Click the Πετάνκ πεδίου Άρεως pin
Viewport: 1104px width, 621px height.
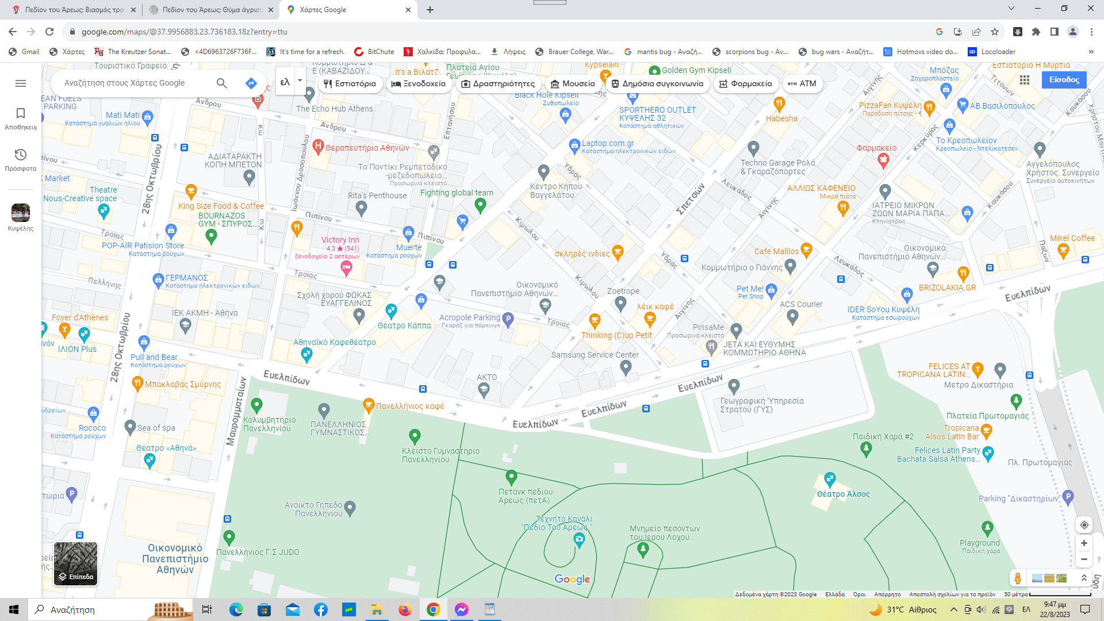511,477
